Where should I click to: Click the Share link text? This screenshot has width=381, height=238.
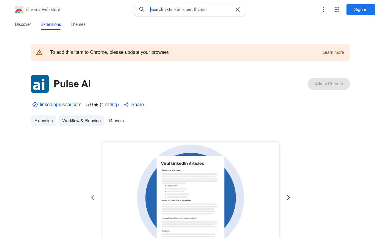tap(138, 105)
